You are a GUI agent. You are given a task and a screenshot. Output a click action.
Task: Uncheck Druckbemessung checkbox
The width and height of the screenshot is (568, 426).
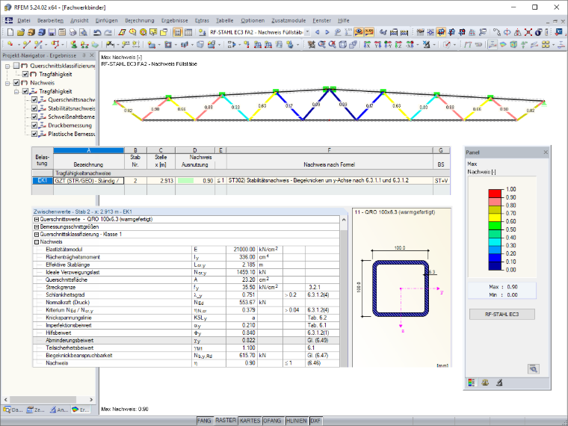pyautogui.click(x=34, y=126)
